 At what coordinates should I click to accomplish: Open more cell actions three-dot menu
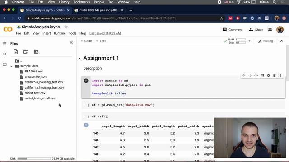point(280,76)
